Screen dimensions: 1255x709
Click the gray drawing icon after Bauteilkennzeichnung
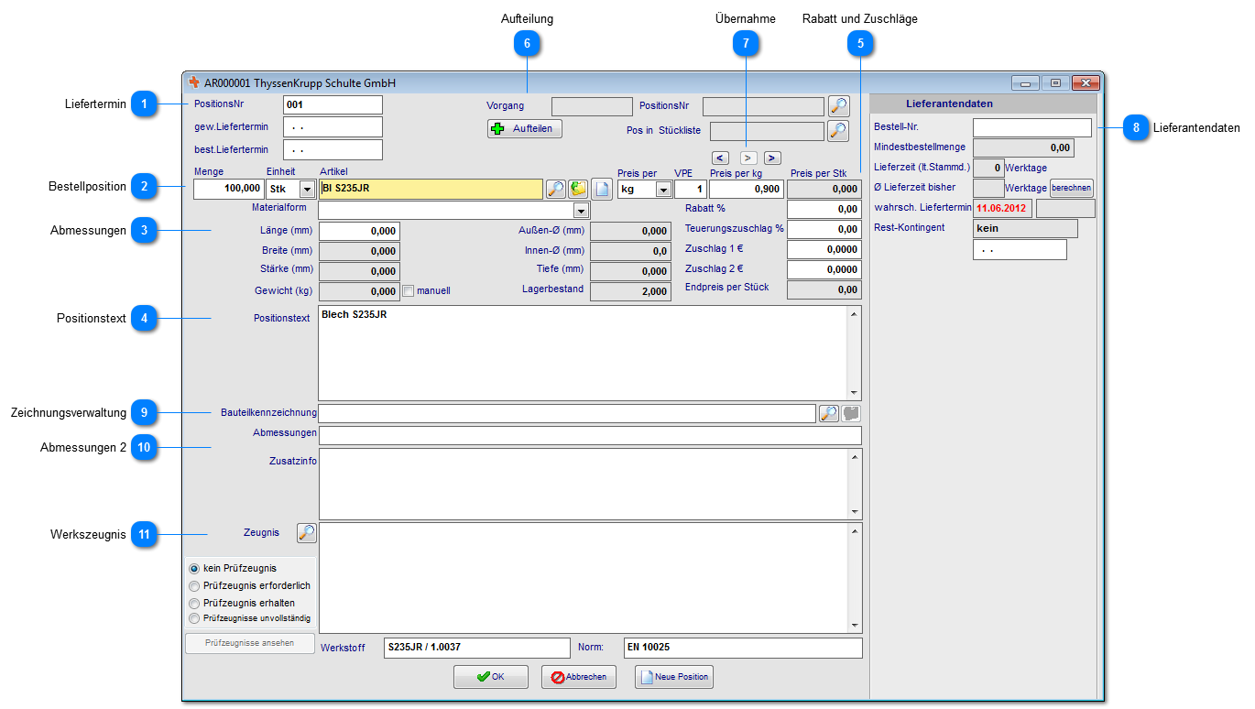851,413
